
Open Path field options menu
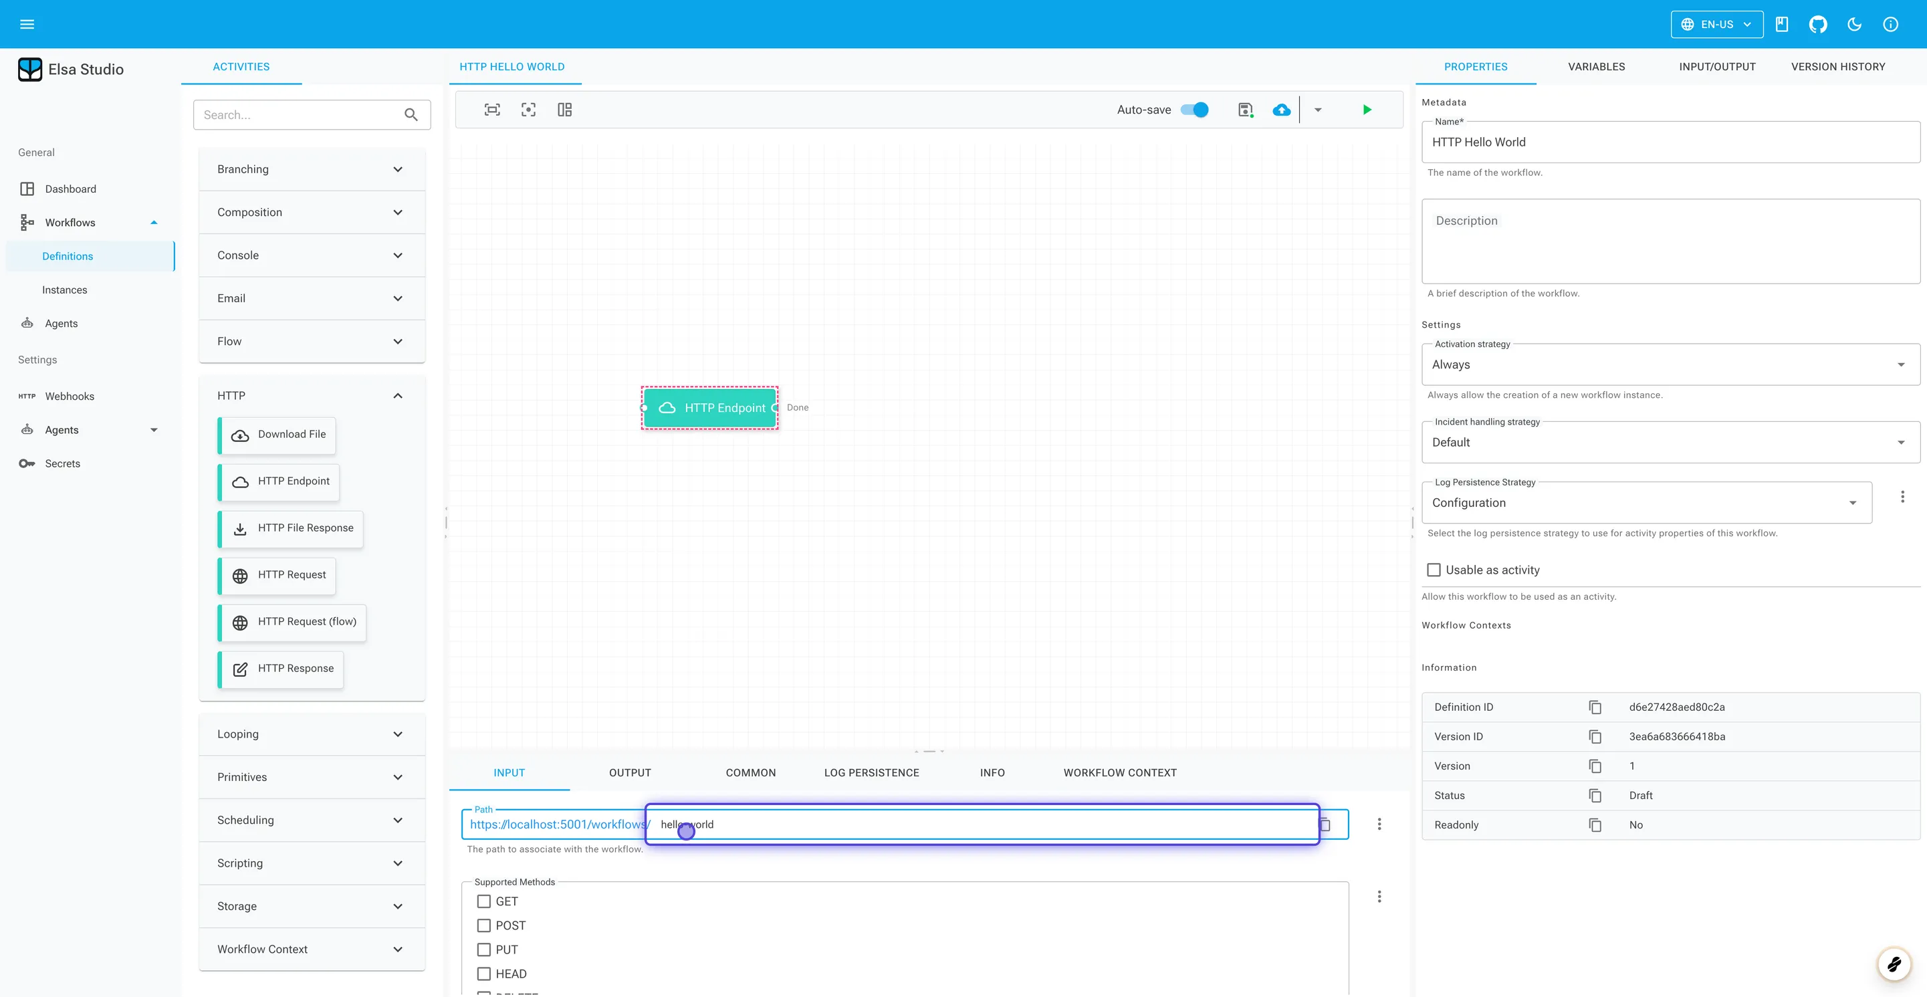pos(1379,824)
